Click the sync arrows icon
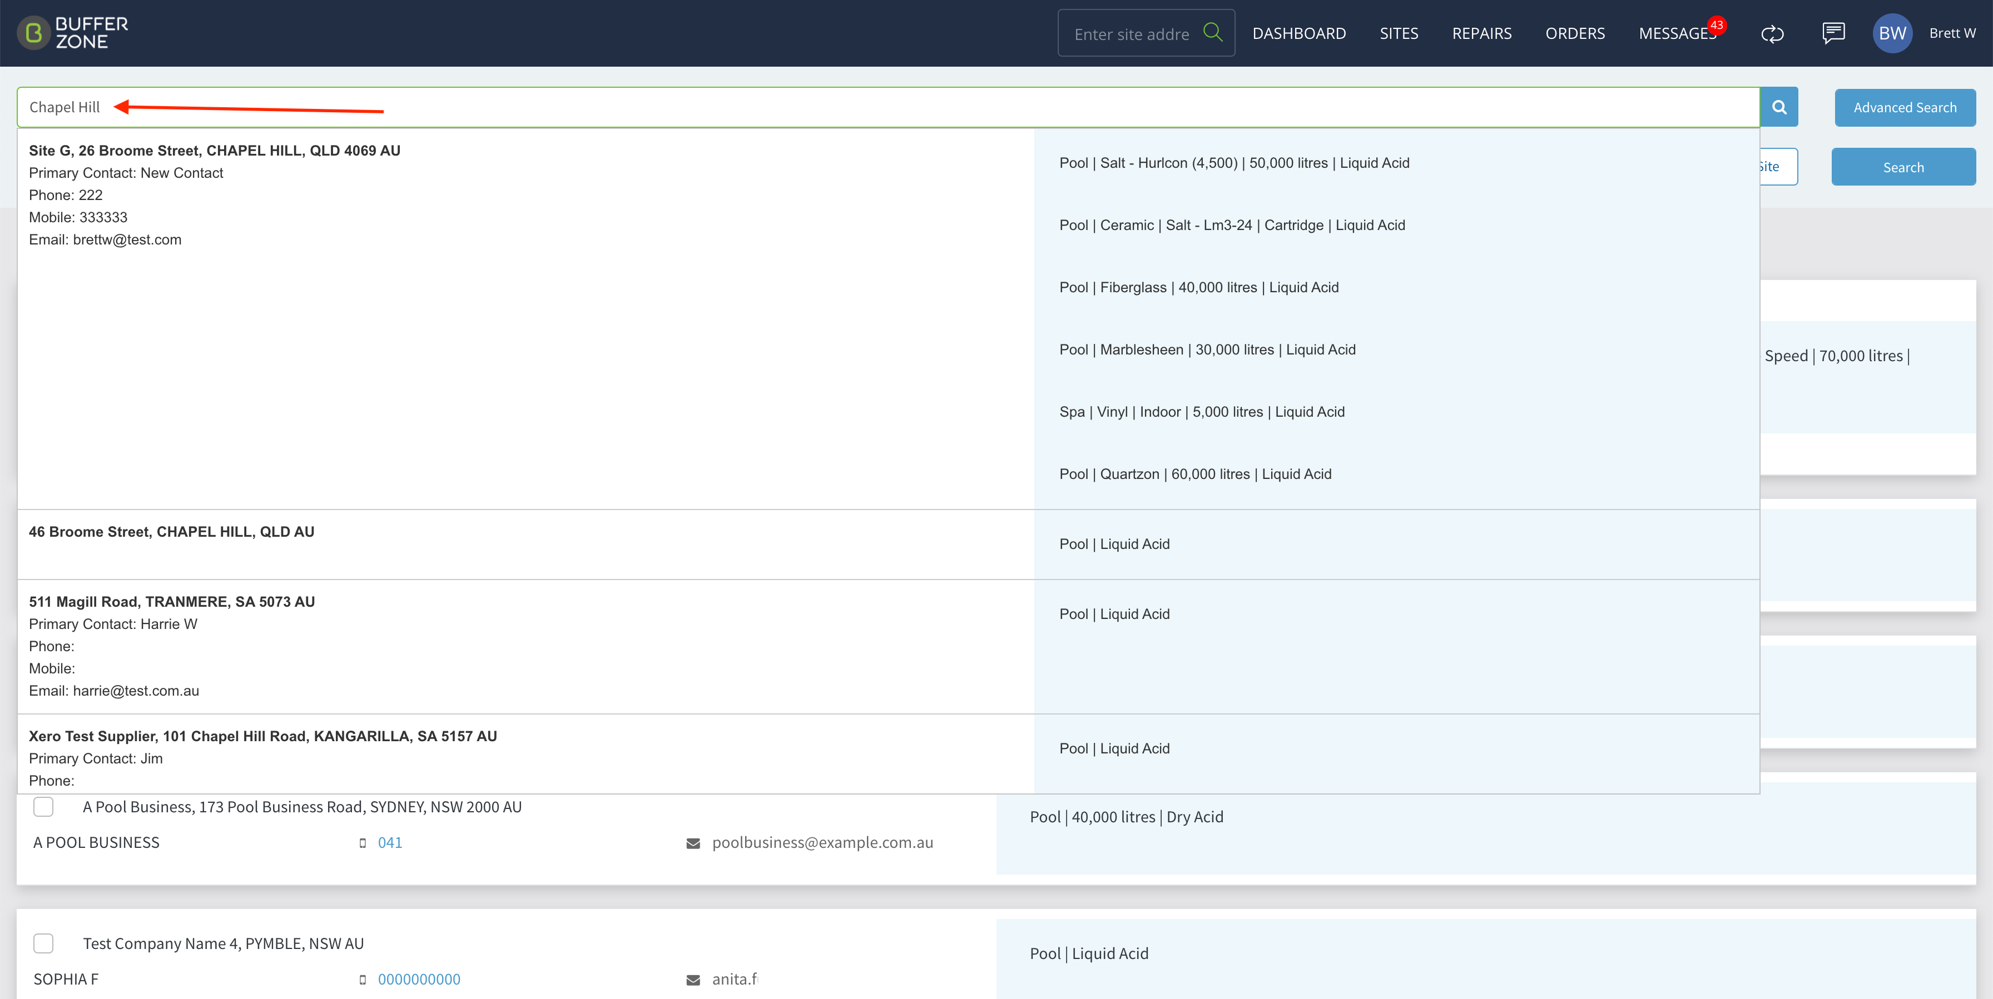The height and width of the screenshot is (999, 1993). pos(1772,33)
